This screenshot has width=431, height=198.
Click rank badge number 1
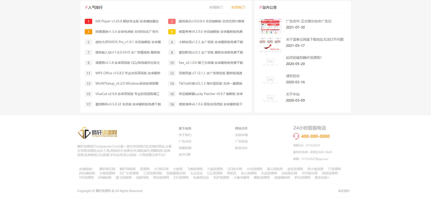tap(88, 21)
